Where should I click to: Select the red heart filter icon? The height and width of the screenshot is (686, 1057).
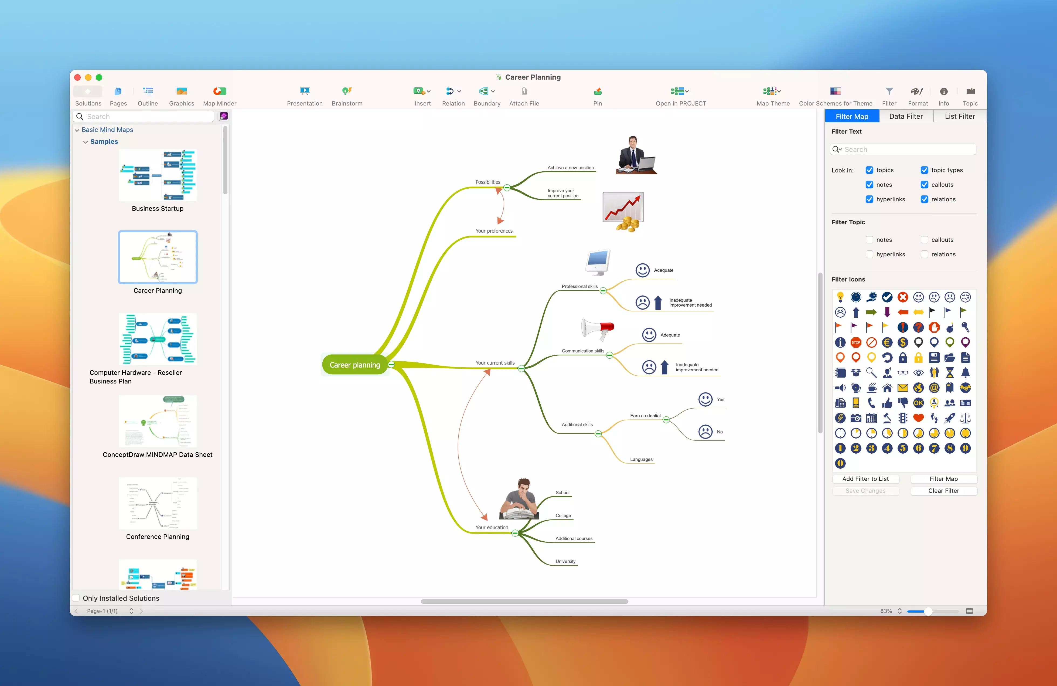point(918,418)
